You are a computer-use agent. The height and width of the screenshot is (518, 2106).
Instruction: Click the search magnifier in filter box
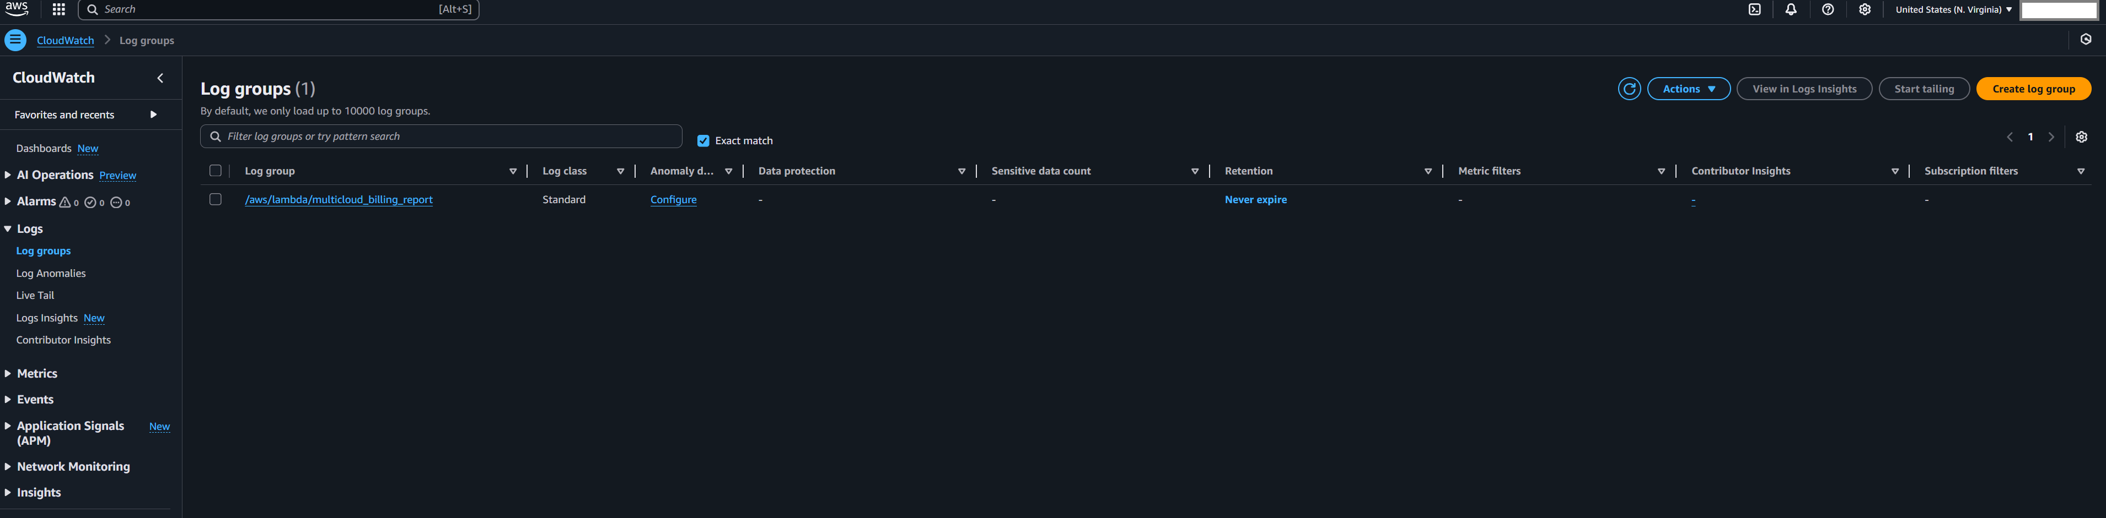pyautogui.click(x=216, y=136)
